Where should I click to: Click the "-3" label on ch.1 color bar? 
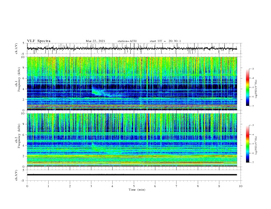pyautogui.click(x=253, y=69)
